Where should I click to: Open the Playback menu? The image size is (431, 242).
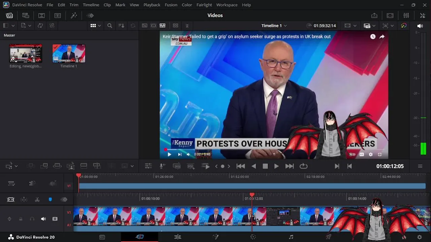point(152,5)
